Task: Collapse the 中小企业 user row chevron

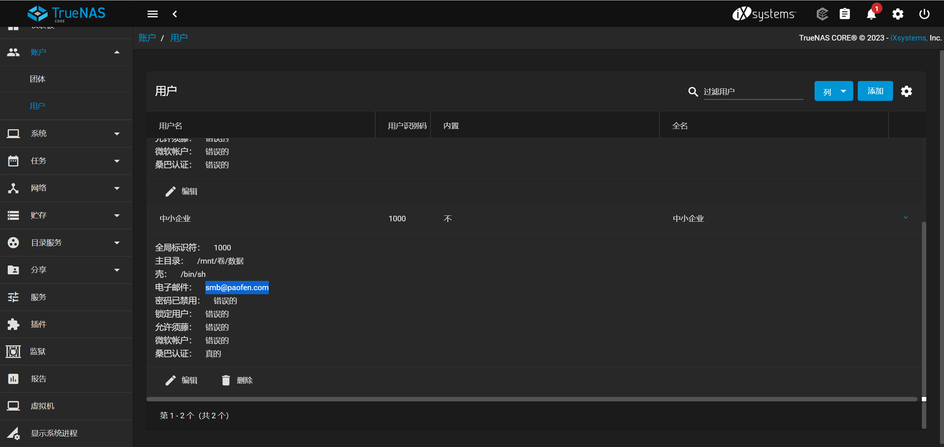Action: pyautogui.click(x=906, y=218)
